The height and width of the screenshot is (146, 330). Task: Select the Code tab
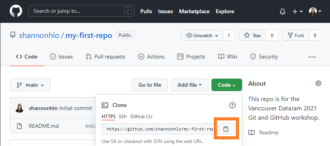click(26, 57)
